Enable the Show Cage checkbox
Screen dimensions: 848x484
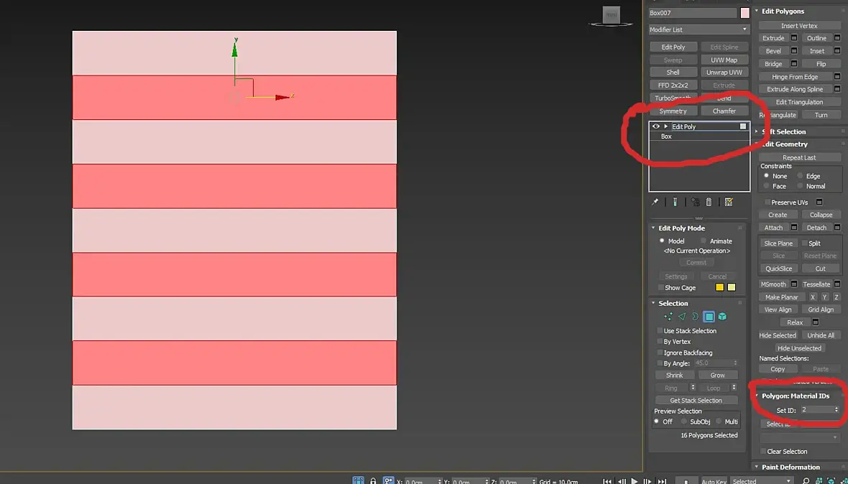pyautogui.click(x=661, y=287)
